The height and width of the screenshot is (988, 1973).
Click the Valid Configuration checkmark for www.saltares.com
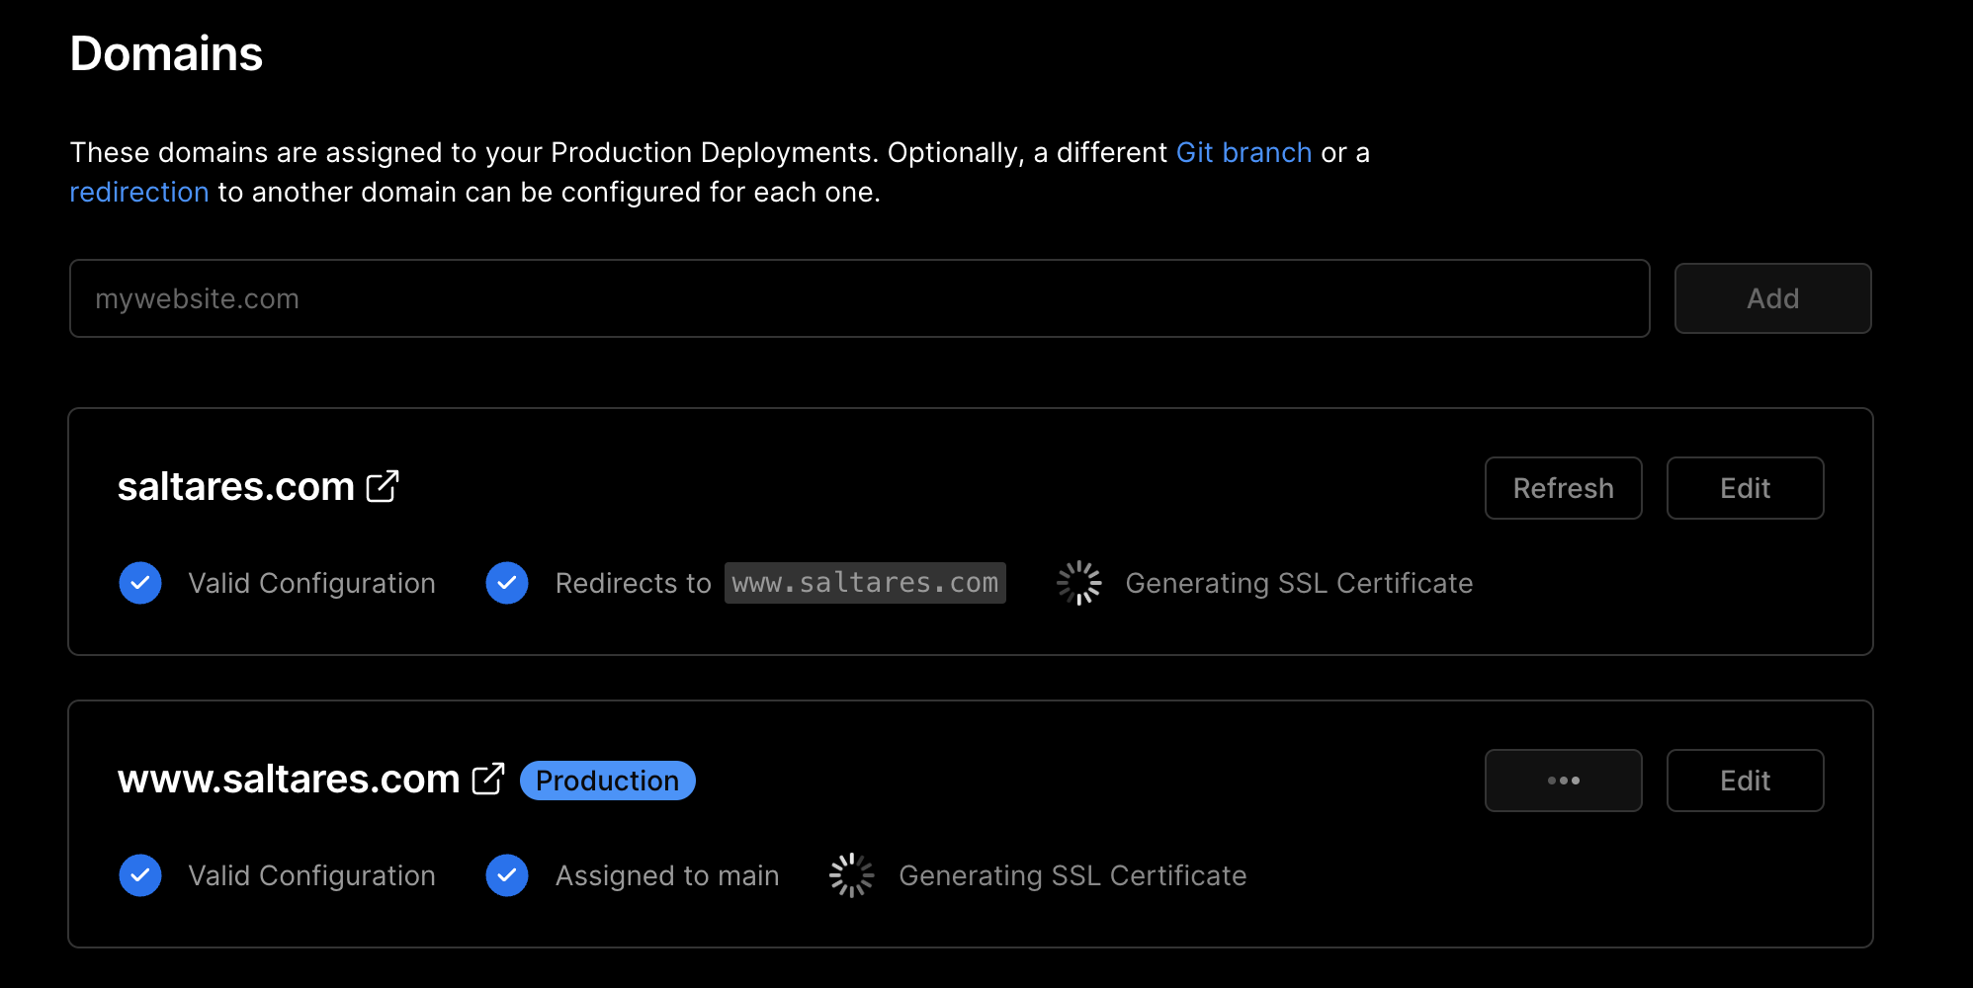(x=139, y=875)
